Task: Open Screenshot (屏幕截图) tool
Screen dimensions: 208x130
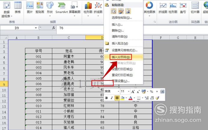Action: tap(75, 9)
